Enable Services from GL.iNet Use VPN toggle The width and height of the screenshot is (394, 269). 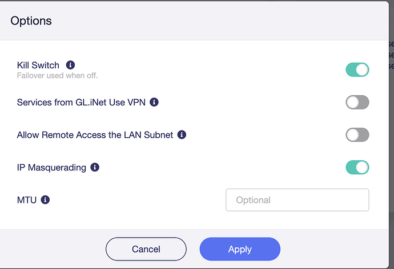point(357,103)
